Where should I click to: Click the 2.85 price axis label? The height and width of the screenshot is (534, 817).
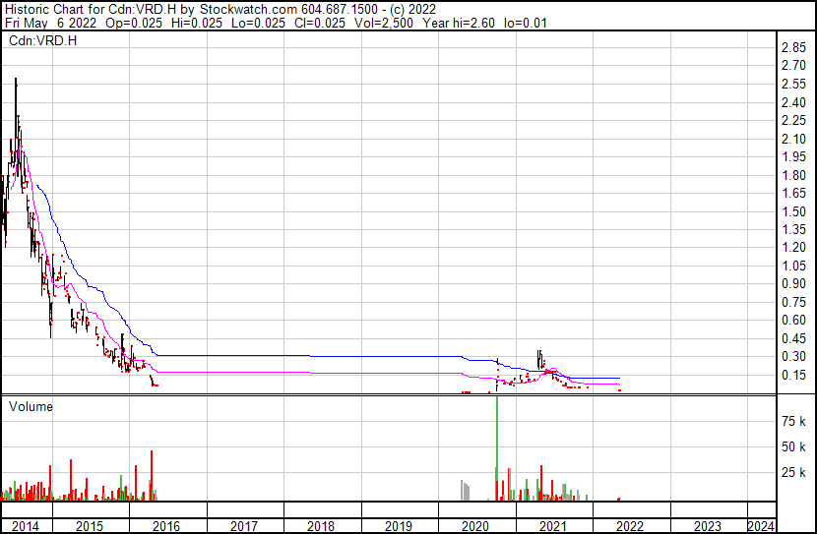click(793, 48)
